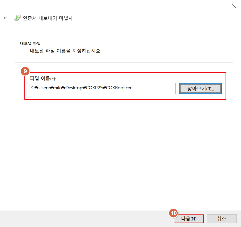Cancel the export with 취소 button
The height and width of the screenshot is (227, 241).
tap(221, 219)
